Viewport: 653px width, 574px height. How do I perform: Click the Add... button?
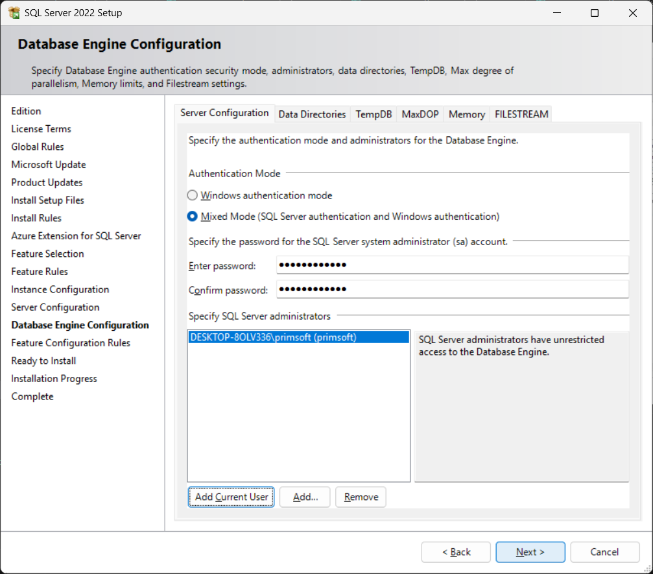click(305, 497)
